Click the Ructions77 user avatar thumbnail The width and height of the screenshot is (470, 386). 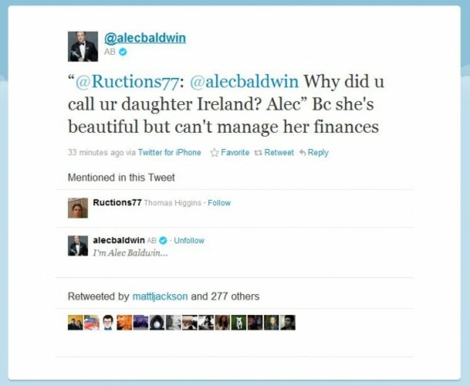tap(78, 207)
